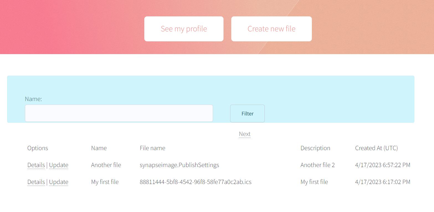434x212 pixels.
Task: Click the My first file row name
Action: pos(105,182)
